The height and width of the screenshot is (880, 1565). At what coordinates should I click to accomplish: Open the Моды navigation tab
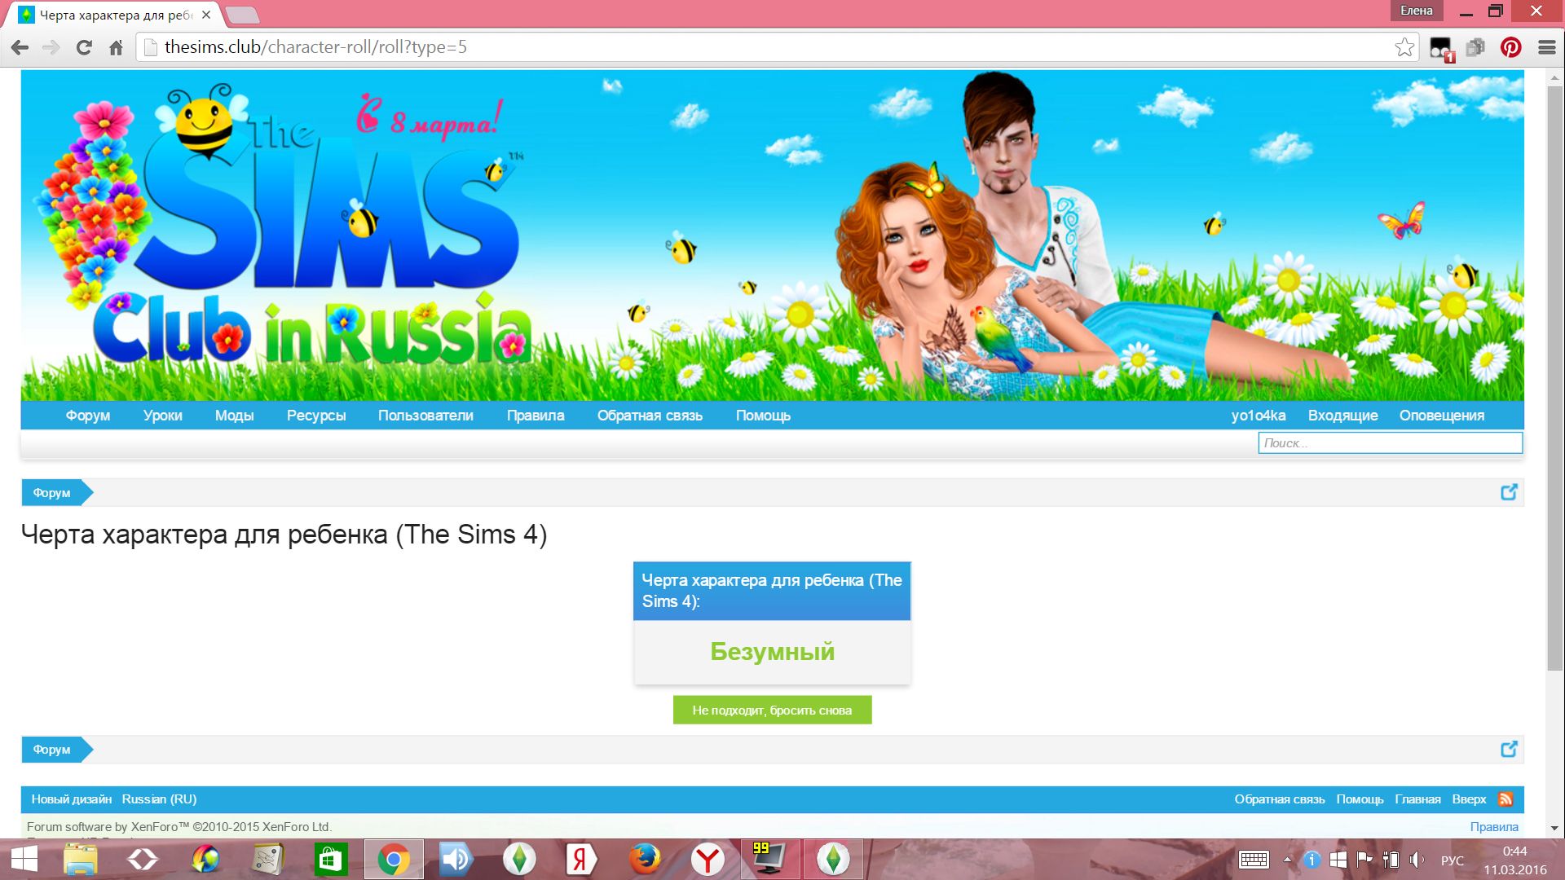[x=234, y=416]
